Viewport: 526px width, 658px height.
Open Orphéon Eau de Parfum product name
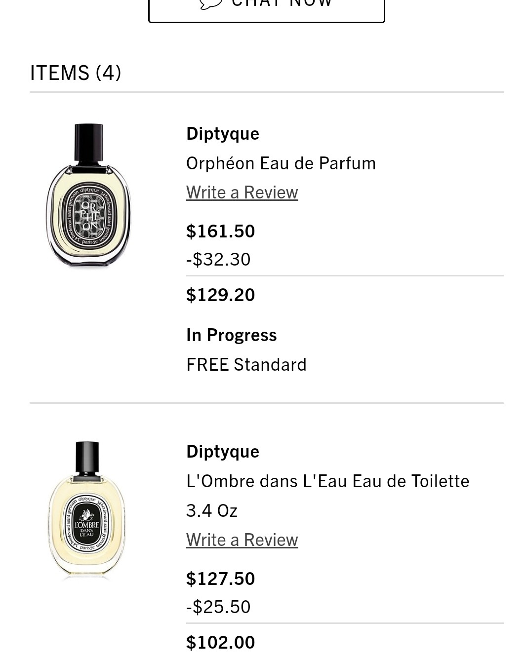[281, 163]
